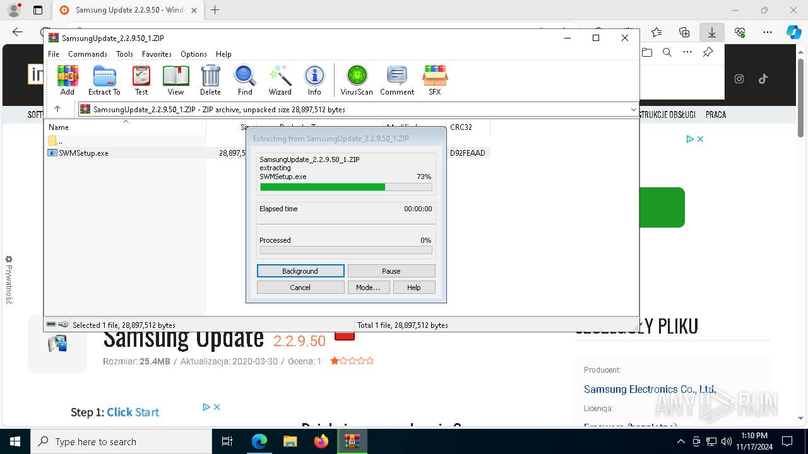
Task: Open a new Edge tab
Action: coord(215,10)
